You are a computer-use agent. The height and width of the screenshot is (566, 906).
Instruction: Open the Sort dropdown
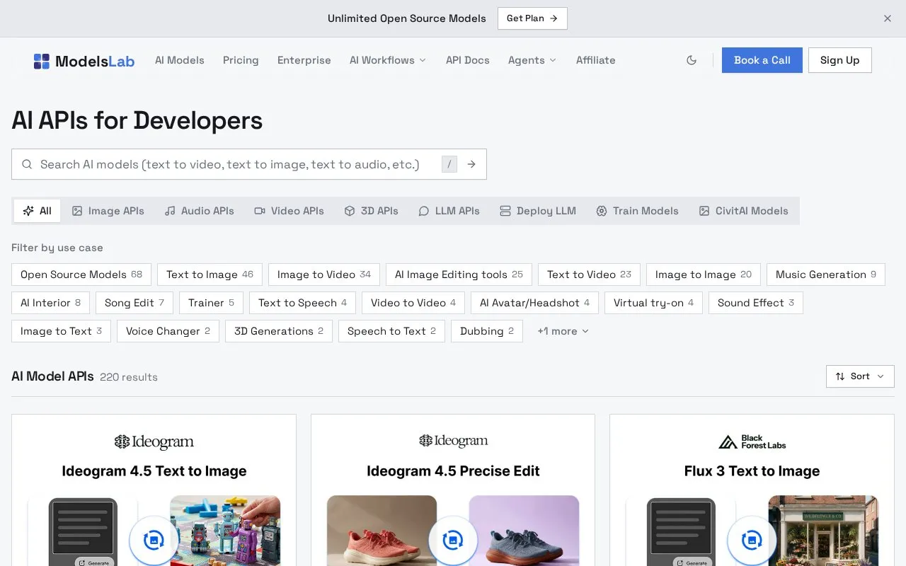[x=860, y=376]
